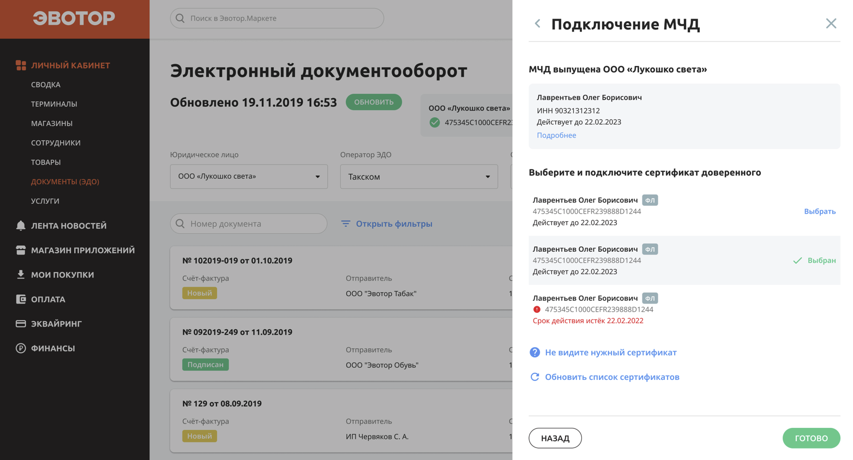853x460 pixels.
Task: Click the refresh icon by Обновить список сертификатов
Action: click(535, 377)
